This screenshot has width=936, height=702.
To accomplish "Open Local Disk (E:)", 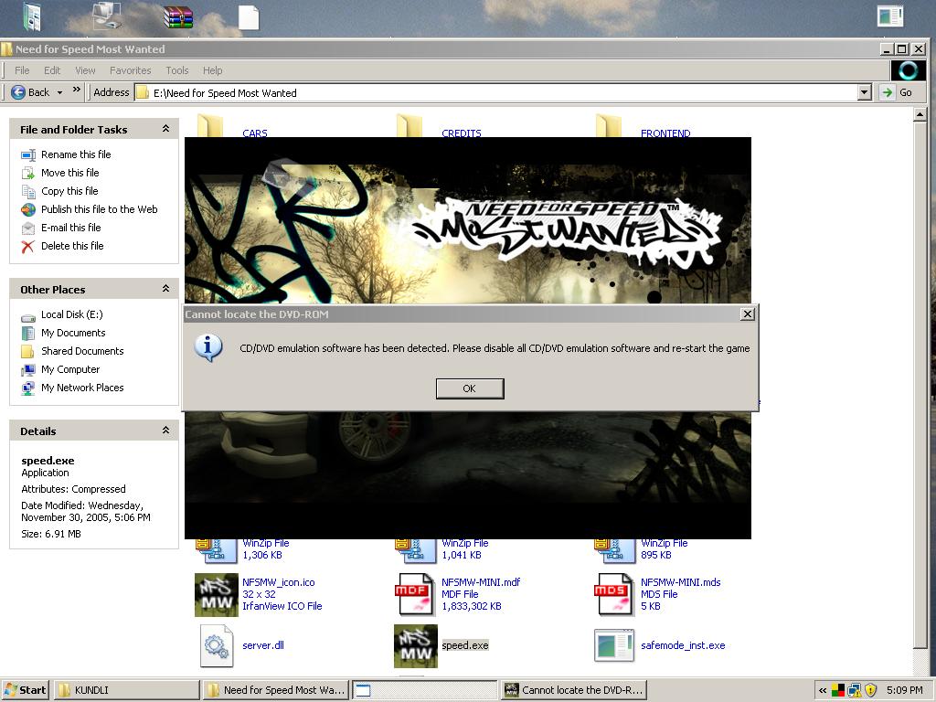I will click(71, 314).
